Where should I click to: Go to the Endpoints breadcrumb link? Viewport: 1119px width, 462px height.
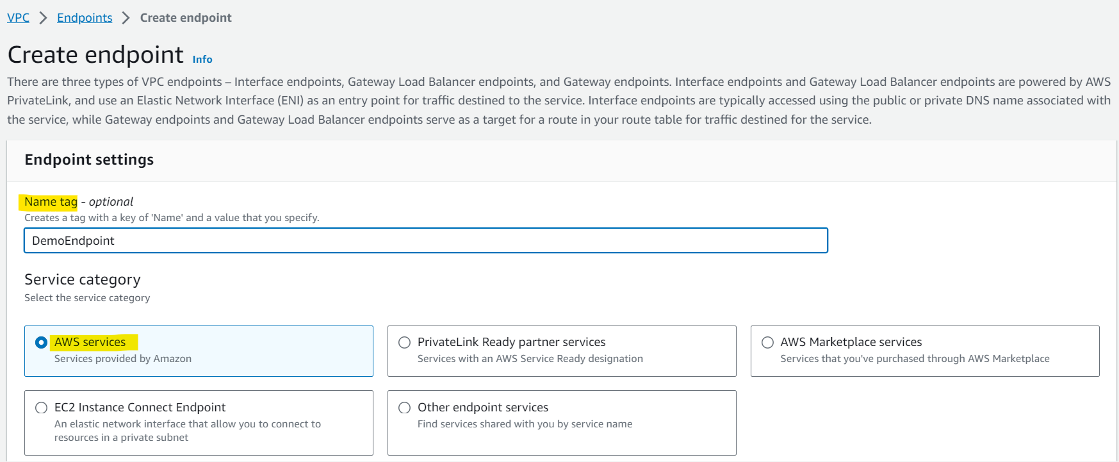pyautogui.click(x=85, y=18)
